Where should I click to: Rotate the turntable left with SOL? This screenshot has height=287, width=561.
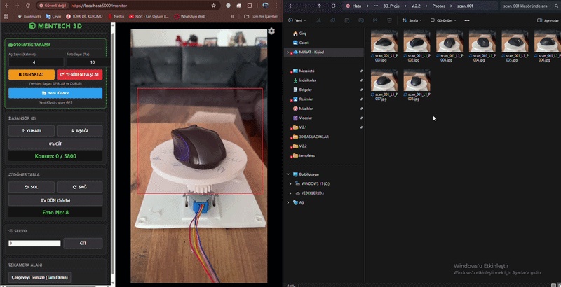[32, 187]
